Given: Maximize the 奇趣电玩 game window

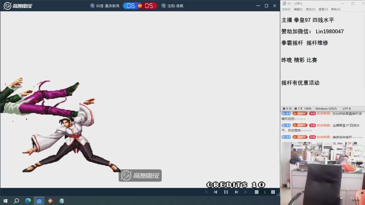Looking at the screenshot, I should (x=266, y=5).
